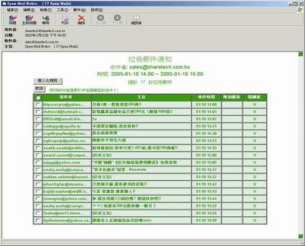The image size is (305, 246).
Task: Click the Reply All (全部回覆) icon
Action: pos(29,20)
